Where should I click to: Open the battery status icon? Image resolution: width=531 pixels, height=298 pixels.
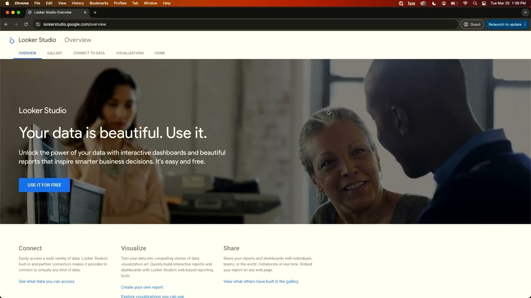tap(454, 3)
